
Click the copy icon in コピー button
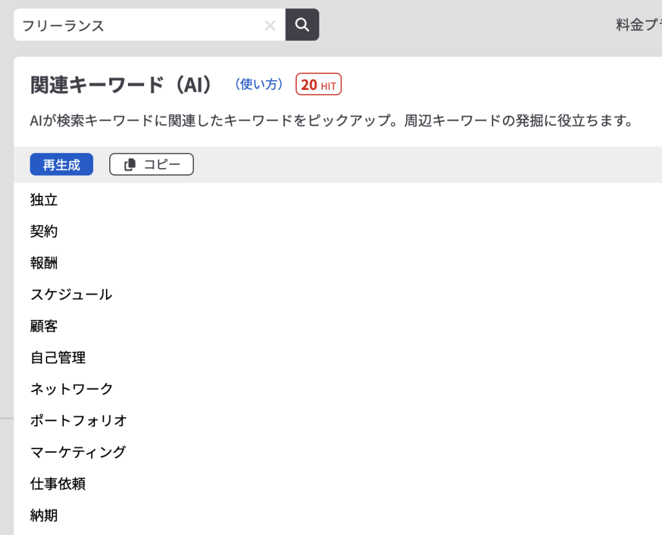130,165
